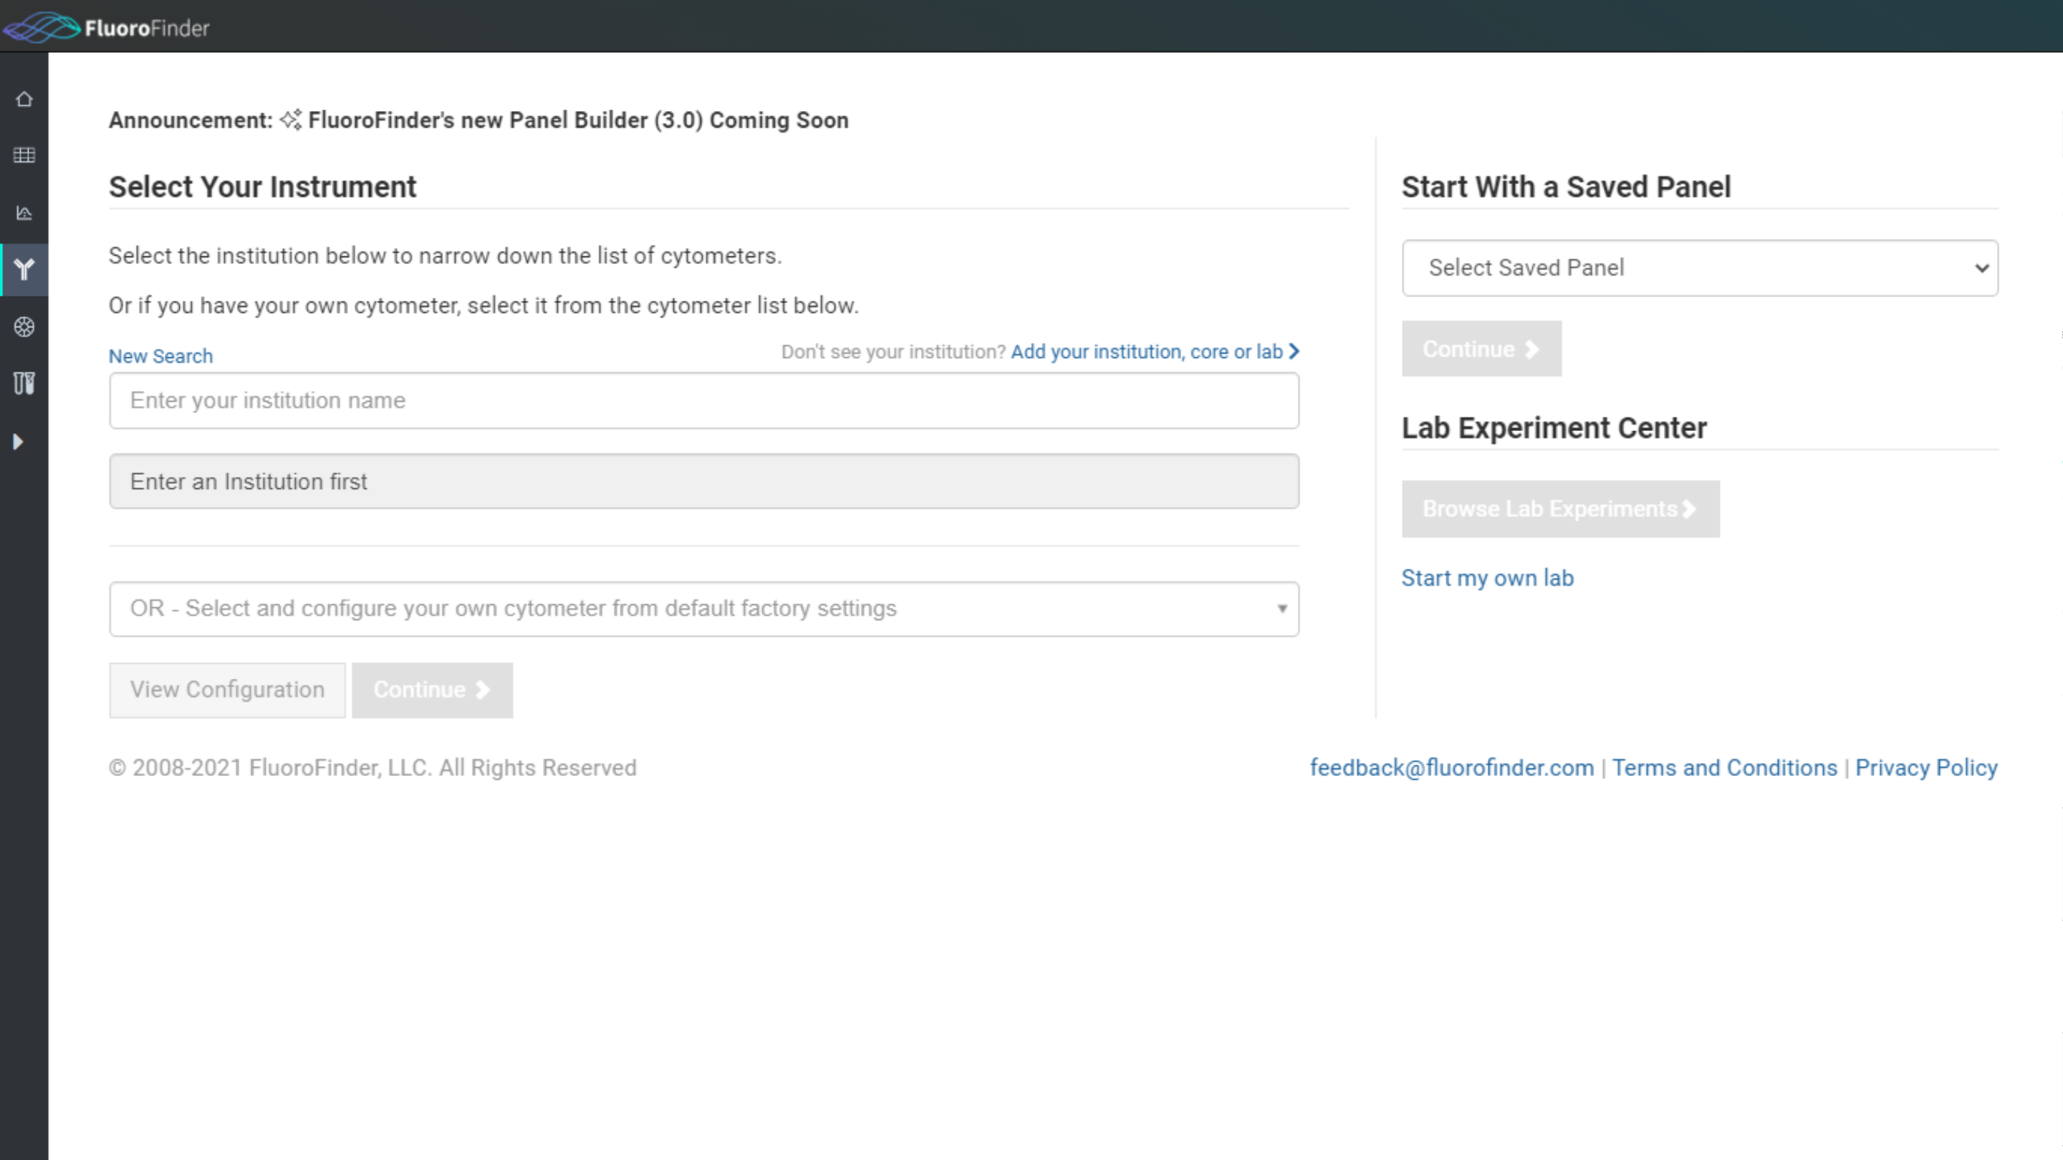Viewport: 2063px width, 1160px height.
Task: Open the grid table sidebar icon
Action: [x=24, y=155]
